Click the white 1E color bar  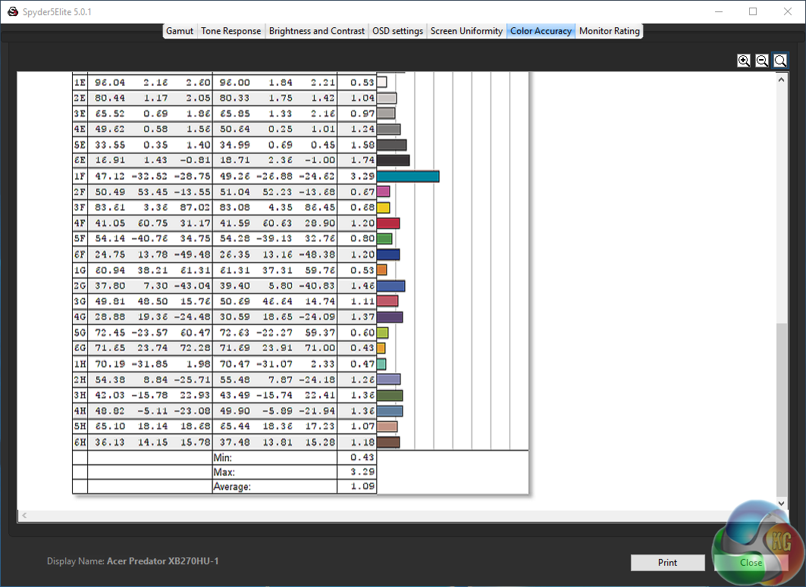pyautogui.click(x=382, y=82)
